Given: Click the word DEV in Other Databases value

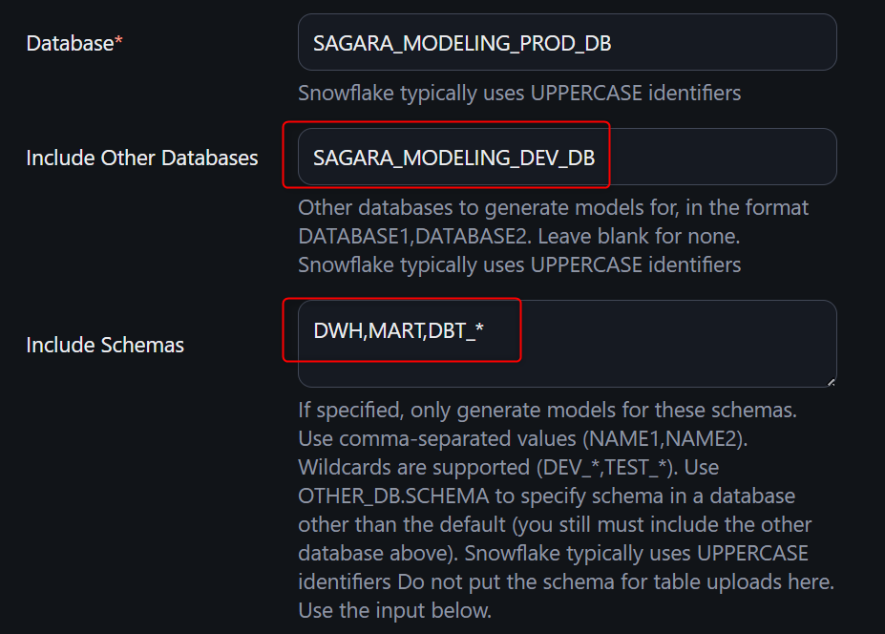Looking at the screenshot, I should pos(537,158).
